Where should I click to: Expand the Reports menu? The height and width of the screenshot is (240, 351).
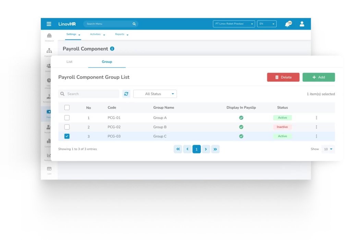[122, 34]
